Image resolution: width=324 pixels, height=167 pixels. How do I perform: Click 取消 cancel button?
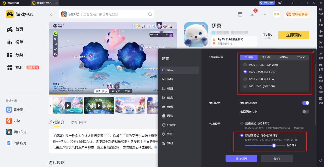277,159
